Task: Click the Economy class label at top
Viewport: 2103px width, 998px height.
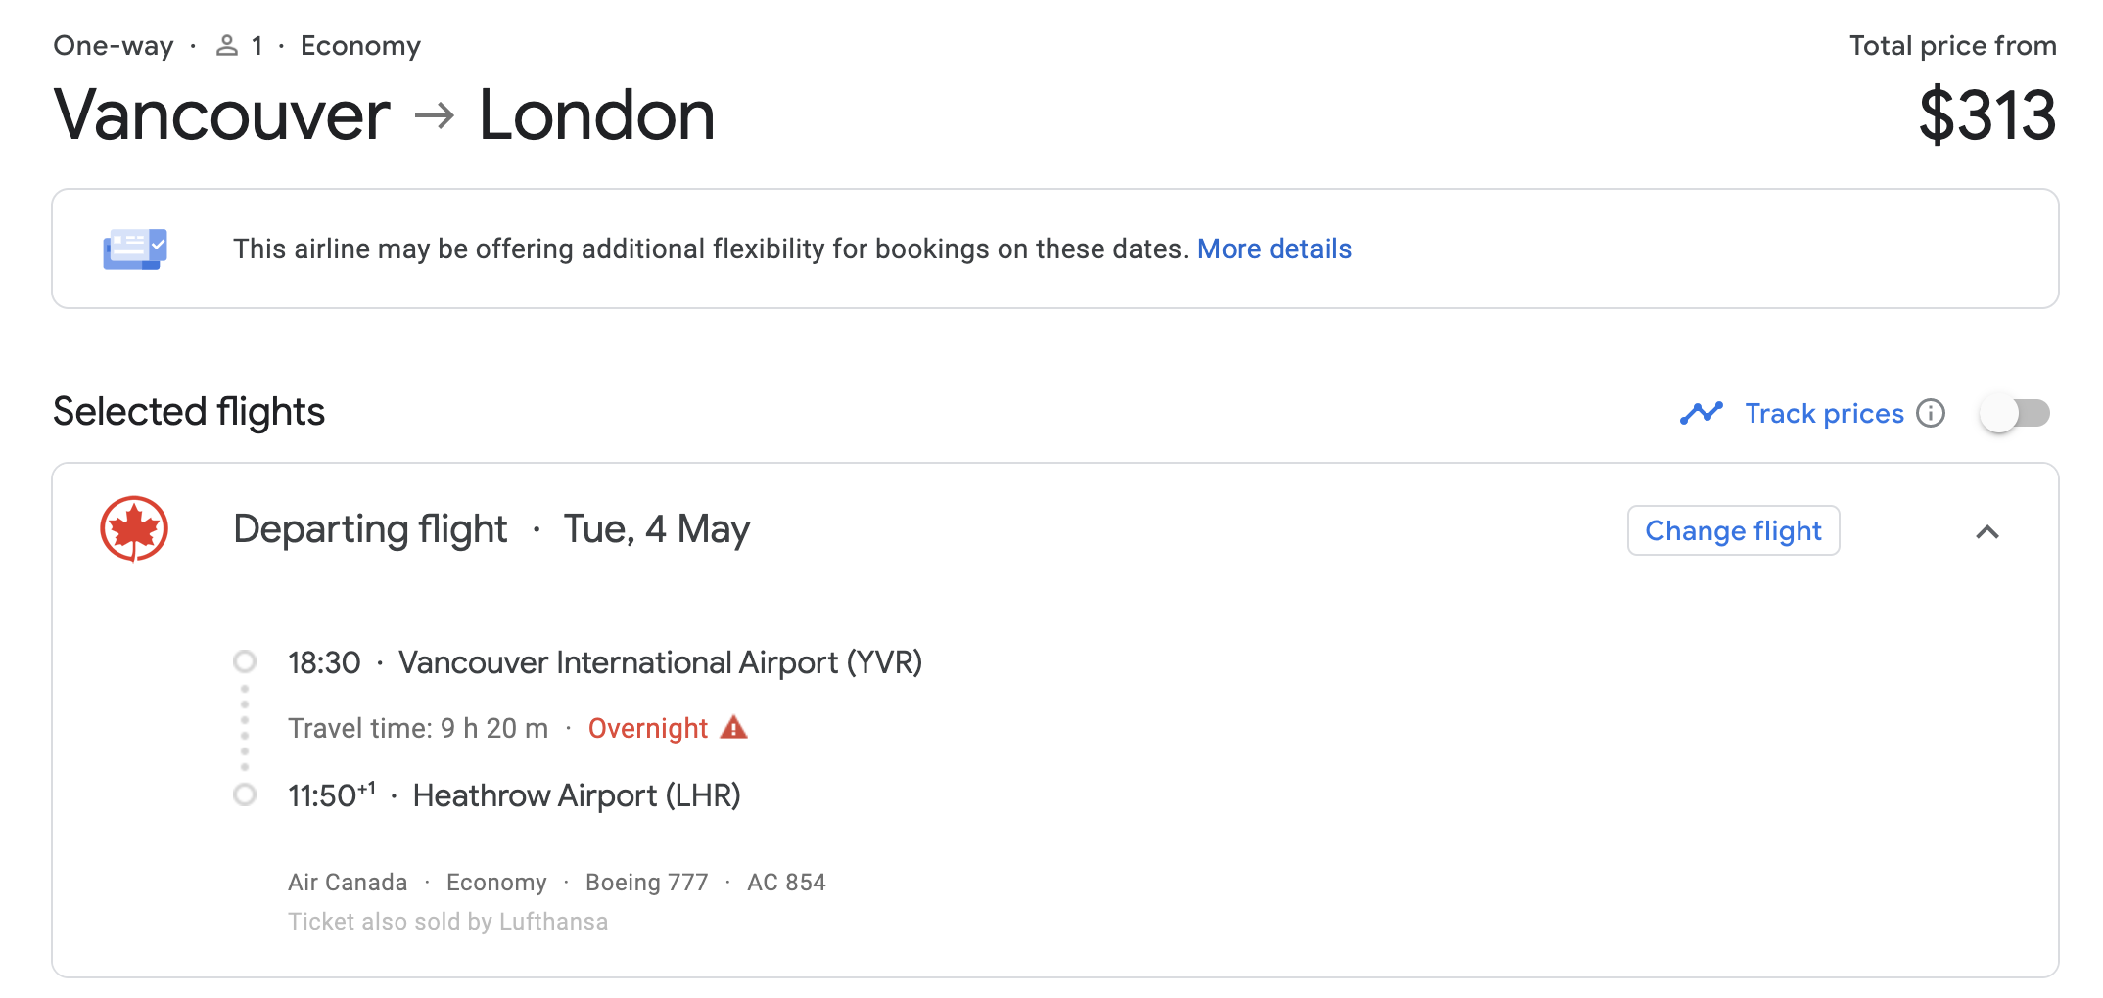Action: pyautogui.click(x=360, y=46)
